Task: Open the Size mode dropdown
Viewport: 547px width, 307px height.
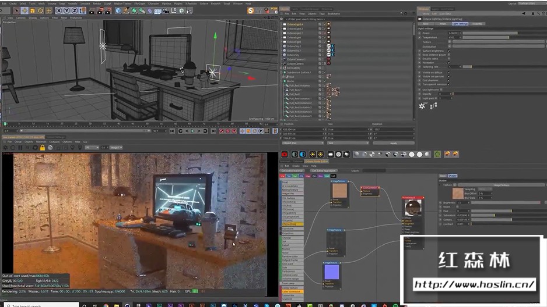Action: (x=348, y=142)
